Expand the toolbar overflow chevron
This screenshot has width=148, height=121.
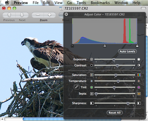(x=145, y=17)
